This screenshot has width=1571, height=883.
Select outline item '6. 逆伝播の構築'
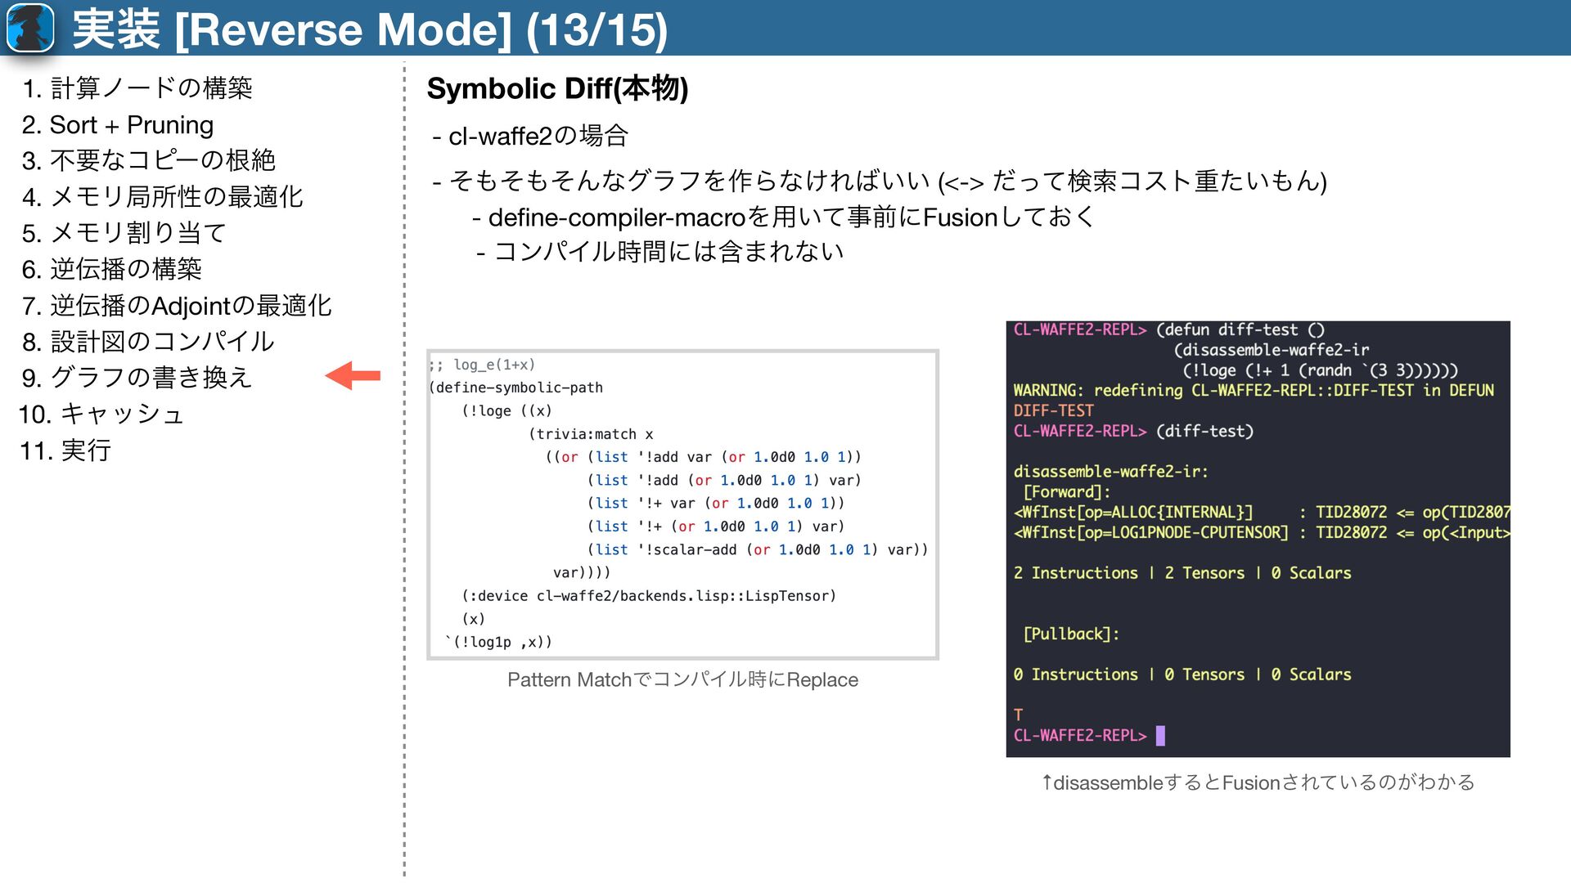(x=111, y=269)
